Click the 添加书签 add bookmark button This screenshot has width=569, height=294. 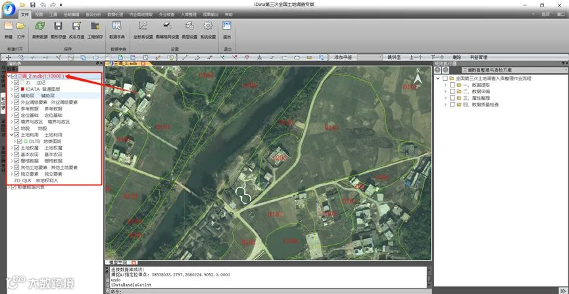(343, 57)
